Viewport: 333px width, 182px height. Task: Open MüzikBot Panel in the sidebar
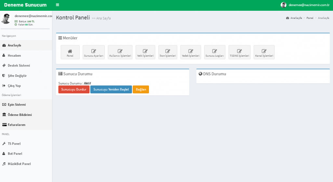pos(26,164)
